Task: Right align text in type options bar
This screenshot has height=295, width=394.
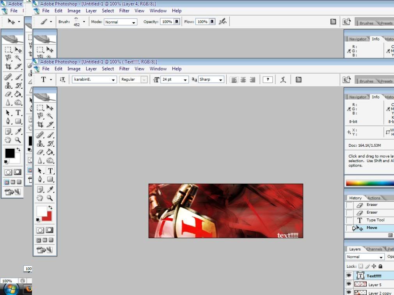Action: [x=252, y=80]
